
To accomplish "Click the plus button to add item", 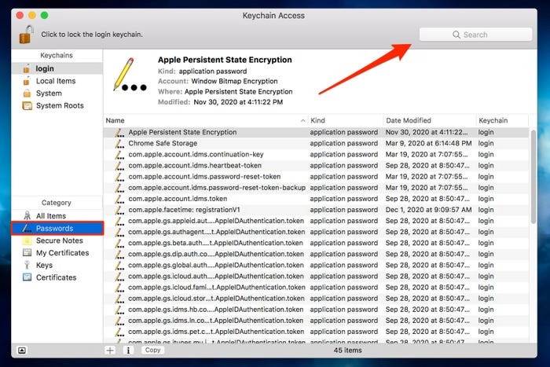I will click(110, 350).
